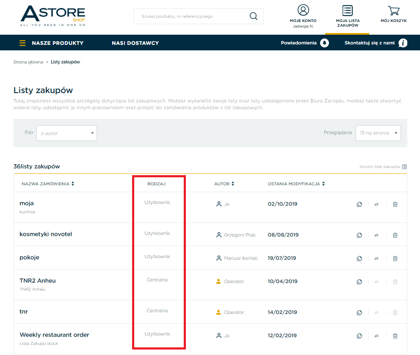Click the notifications bell icon
The image size is (420, 355).
(324, 43)
